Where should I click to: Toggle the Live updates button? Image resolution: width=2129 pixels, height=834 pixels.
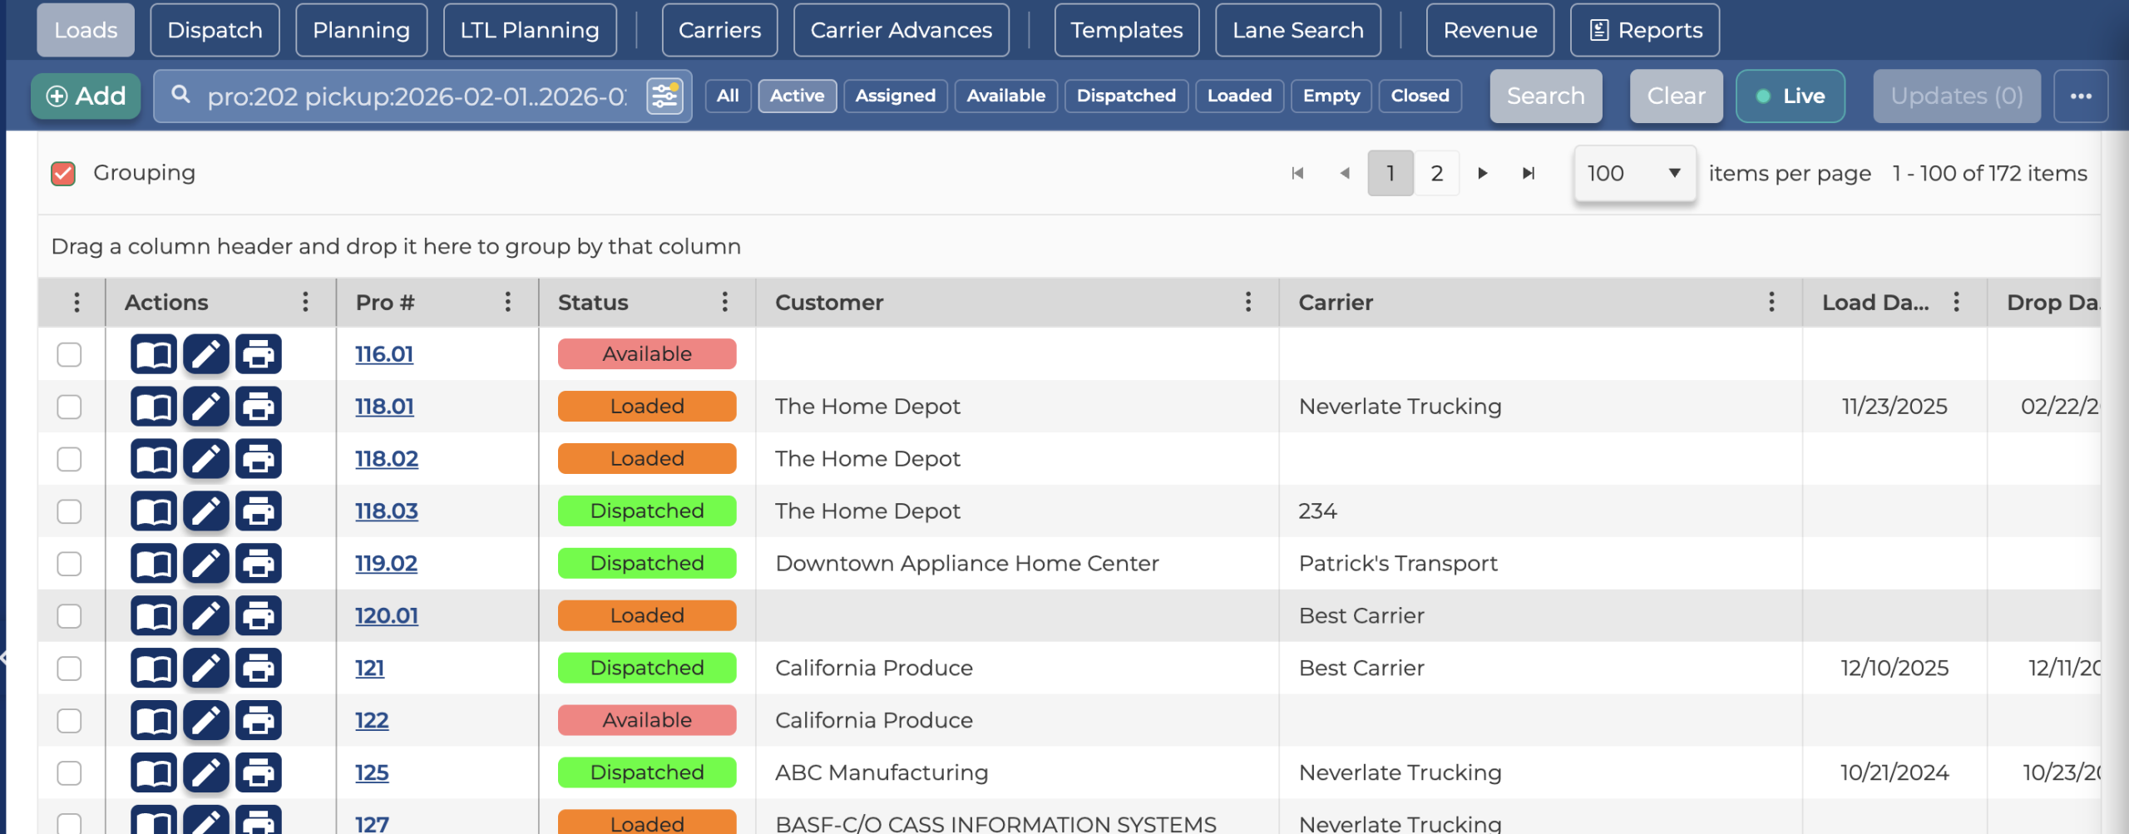click(x=1791, y=96)
